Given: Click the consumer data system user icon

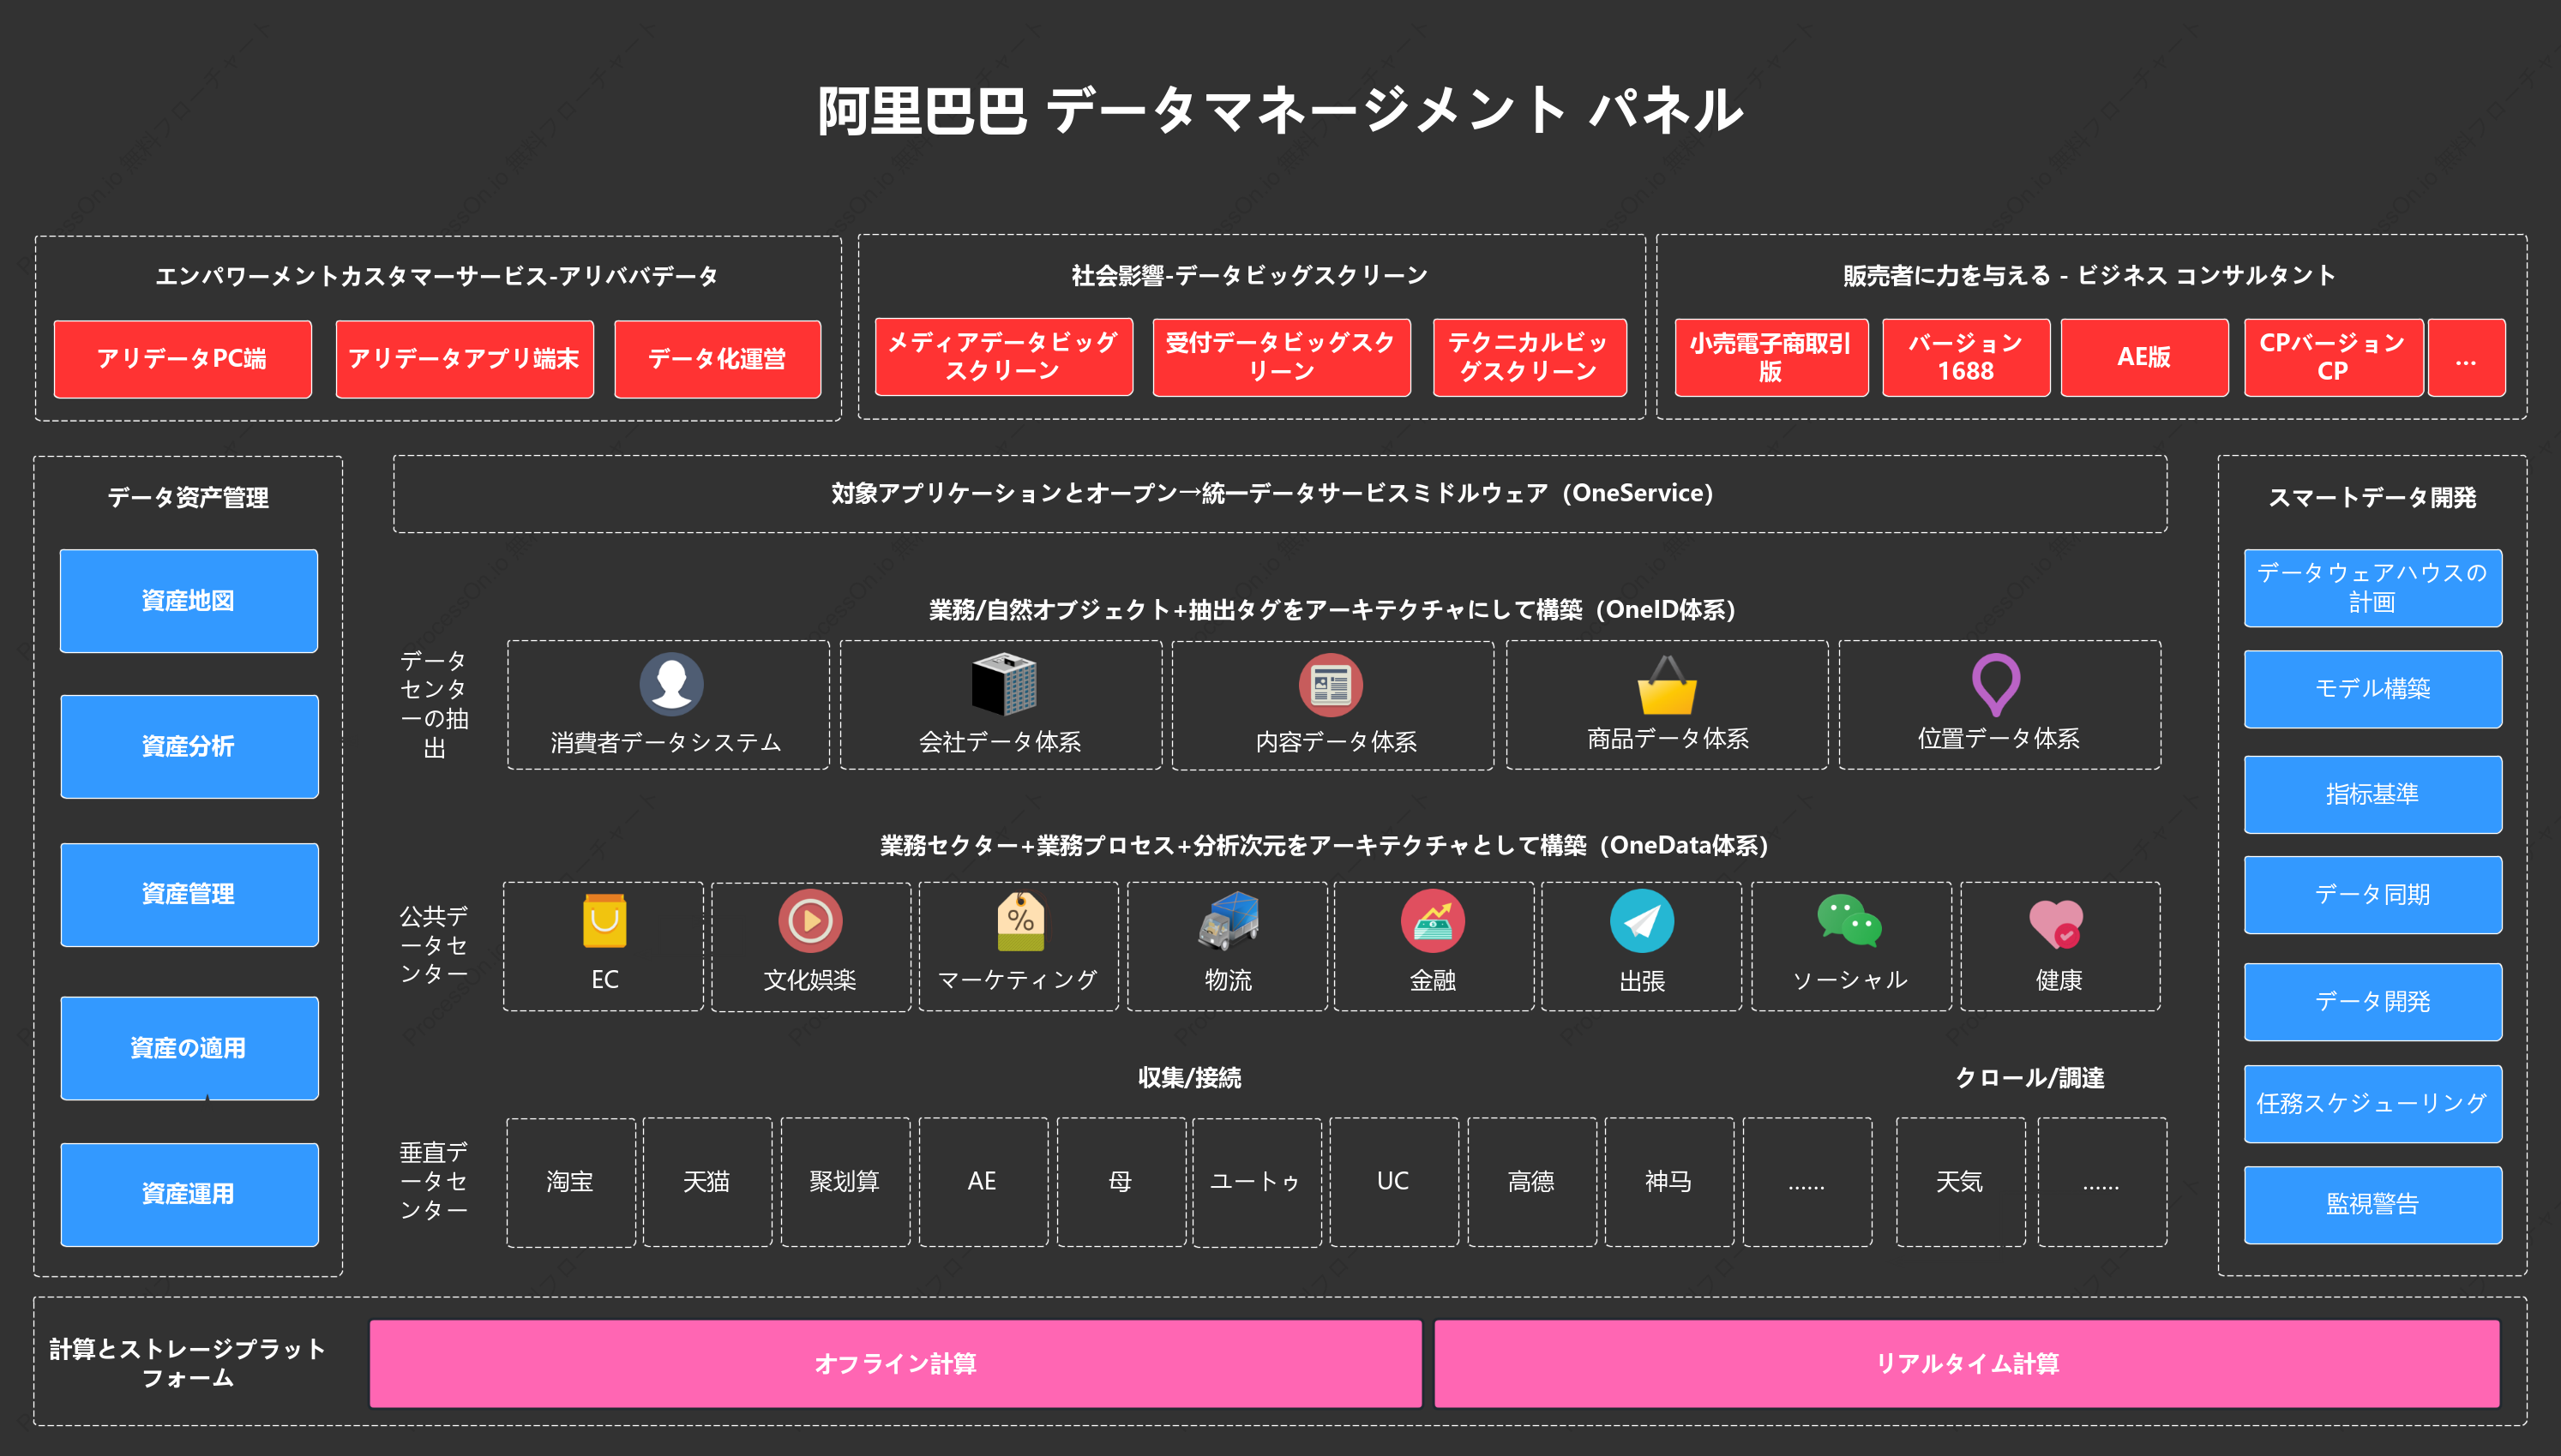Looking at the screenshot, I should click(x=671, y=684).
